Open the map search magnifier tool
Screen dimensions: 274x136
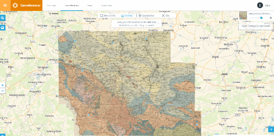coord(3,18)
